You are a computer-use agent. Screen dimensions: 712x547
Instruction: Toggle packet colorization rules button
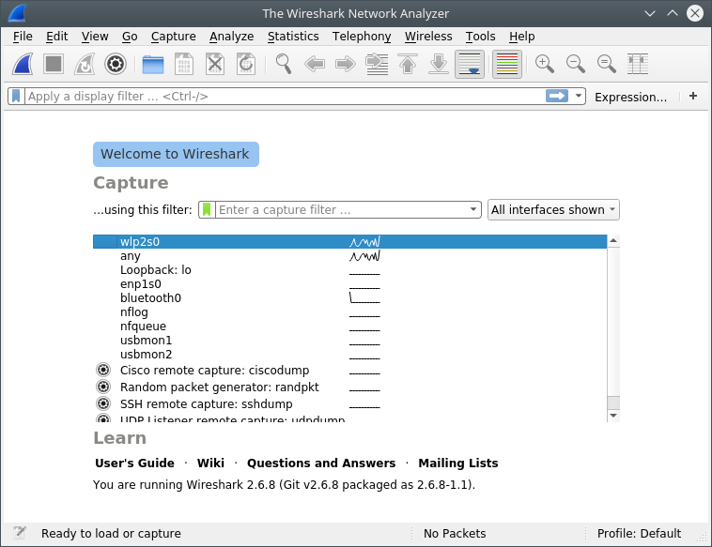click(x=506, y=64)
